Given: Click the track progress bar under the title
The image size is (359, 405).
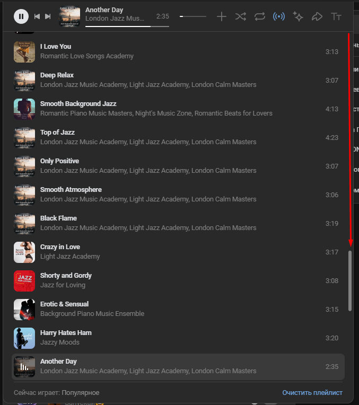Looking at the screenshot, I should pyautogui.click(x=127, y=26).
